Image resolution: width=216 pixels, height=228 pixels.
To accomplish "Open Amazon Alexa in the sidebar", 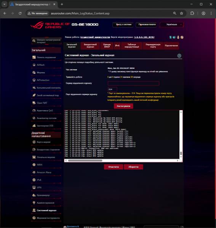I will [x=46, y=172].
